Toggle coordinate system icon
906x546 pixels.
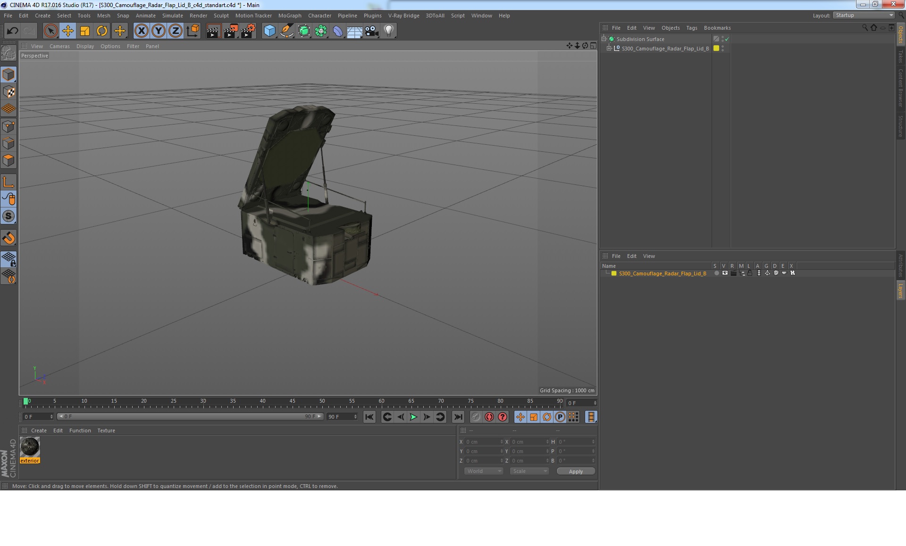click(x=193, y=31)
